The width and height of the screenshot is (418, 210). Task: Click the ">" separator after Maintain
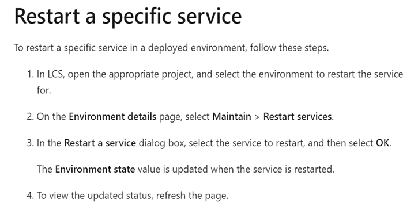(x=257, y=117)
